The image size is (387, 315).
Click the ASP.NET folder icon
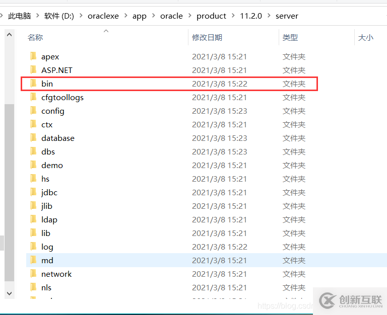(33, 70)
